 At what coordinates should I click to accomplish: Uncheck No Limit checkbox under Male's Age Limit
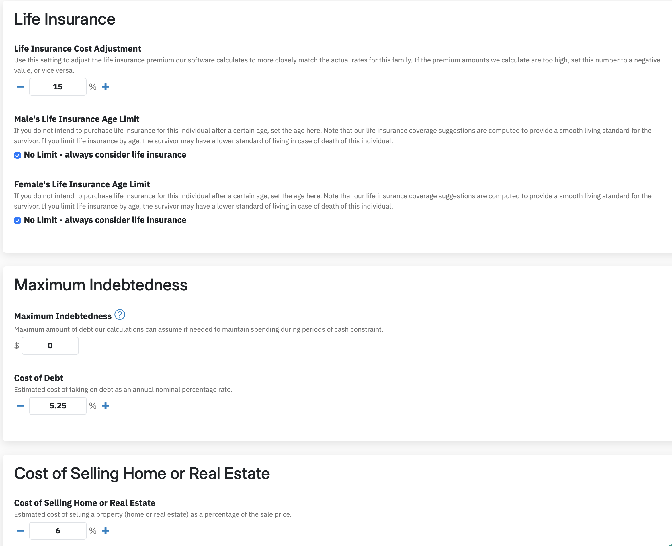pos(17,155)
